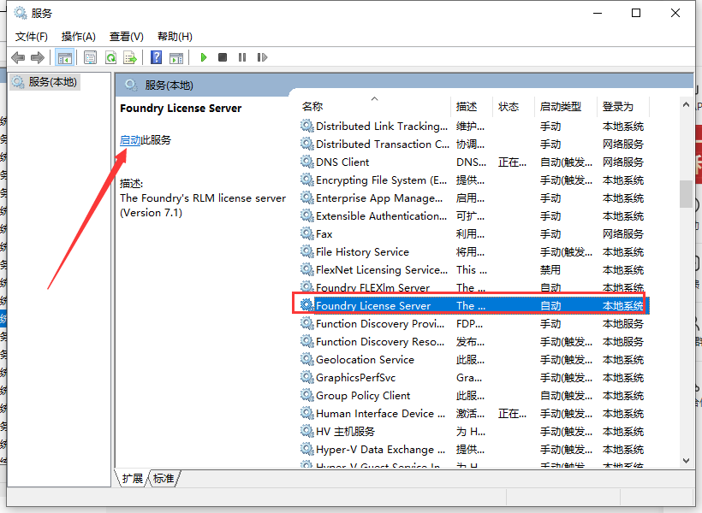Click gear icon of GraphicsPerfSvc
Screen dimensions: 702x513
[x=306, y=377]
